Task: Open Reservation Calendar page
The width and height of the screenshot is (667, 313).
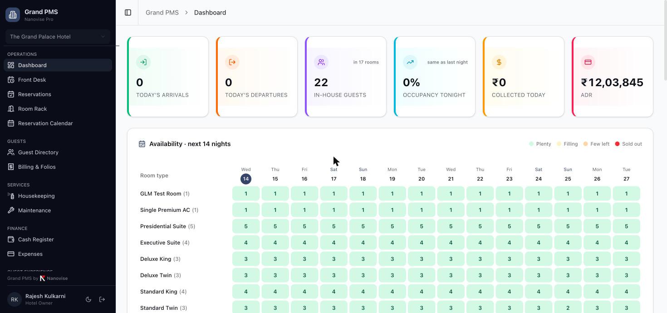Action: pyautogui.click(x=58, y=123)
